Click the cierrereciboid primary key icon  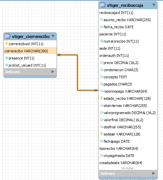[x=6, y=44]
